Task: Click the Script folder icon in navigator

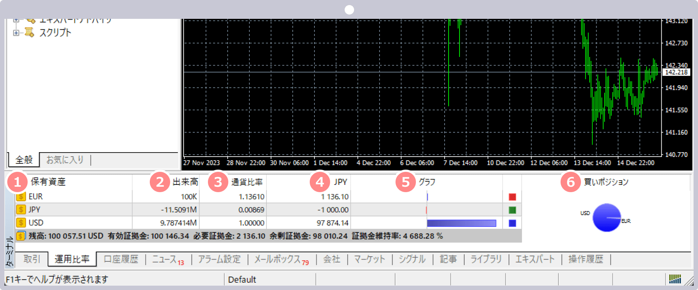Action: [x=29, y=32]
